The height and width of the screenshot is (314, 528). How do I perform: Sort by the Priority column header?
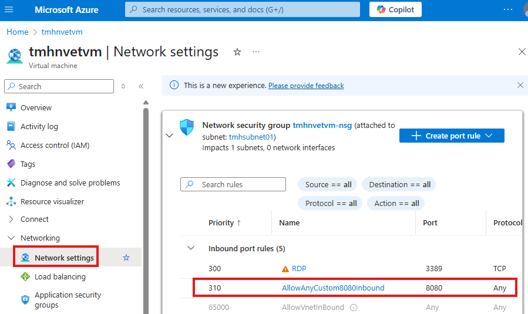(224, 223)
